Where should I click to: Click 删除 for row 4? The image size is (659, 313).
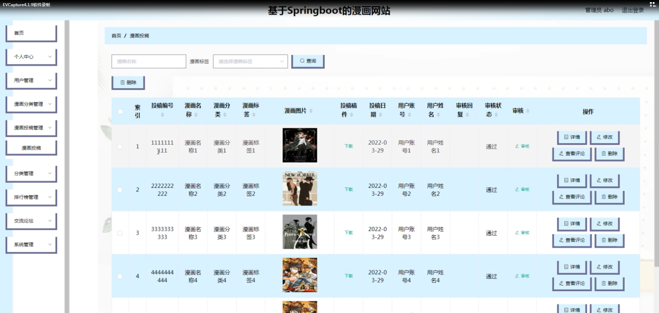point(609,284)
